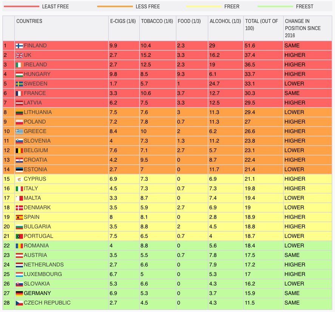Click the Greece flag icon
Image resolution: width=335 pixels, height=312 pixels.
point(19,131)
